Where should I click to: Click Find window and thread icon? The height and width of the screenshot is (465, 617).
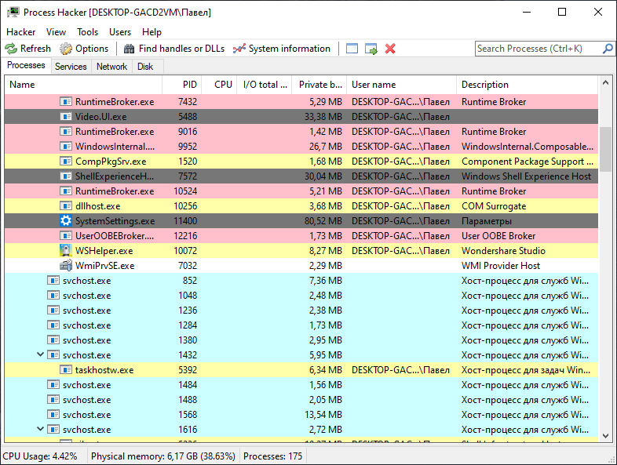(x=371, y=49)
